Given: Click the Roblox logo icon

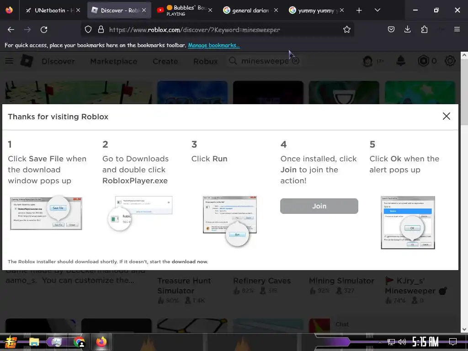Looking at the screenshot, I should coord(27,61).
